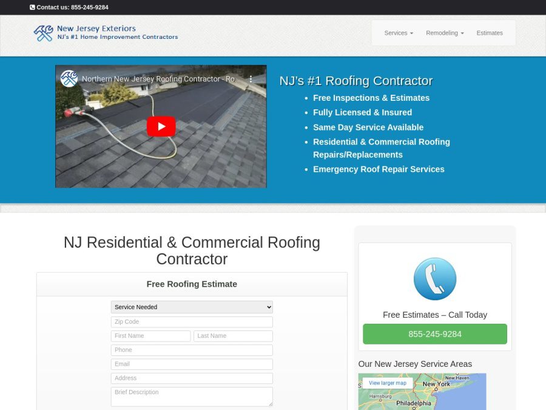This screenshot has height=410, width=546.
Task: Select the Phone input field
Action: [x=192, y=350]
